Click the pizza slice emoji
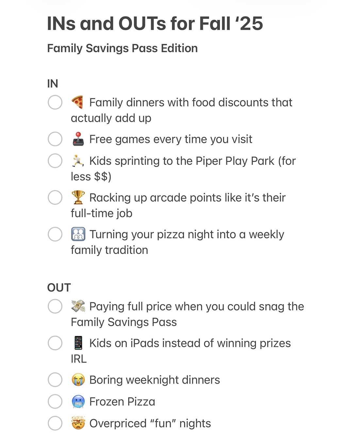 click(78, 102)
